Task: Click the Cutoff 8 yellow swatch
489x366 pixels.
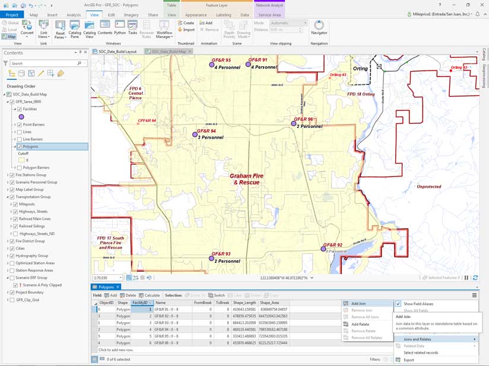Action: (x=21, y=160)
